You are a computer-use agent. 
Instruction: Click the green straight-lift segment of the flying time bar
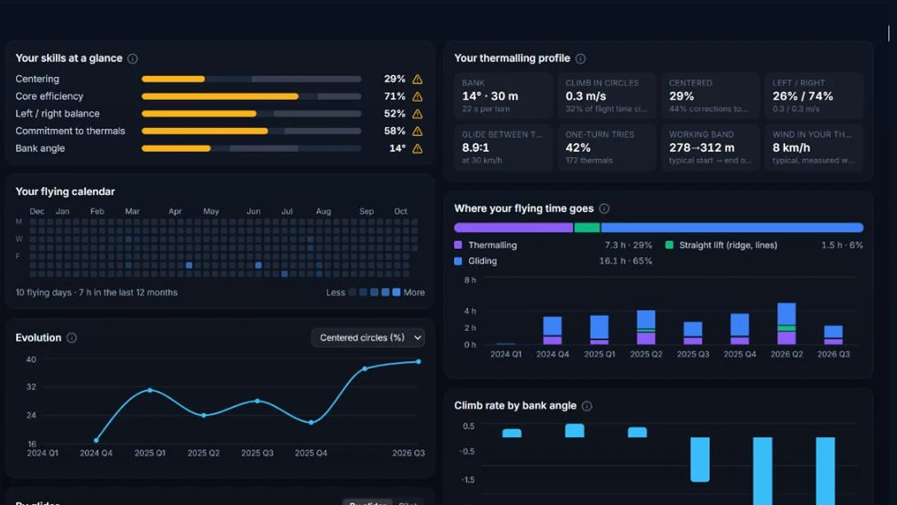click(x=587, y=228)
